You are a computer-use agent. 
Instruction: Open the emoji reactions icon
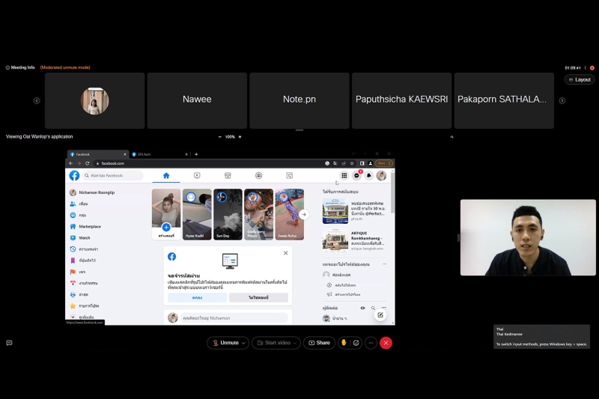click(356, 343)
